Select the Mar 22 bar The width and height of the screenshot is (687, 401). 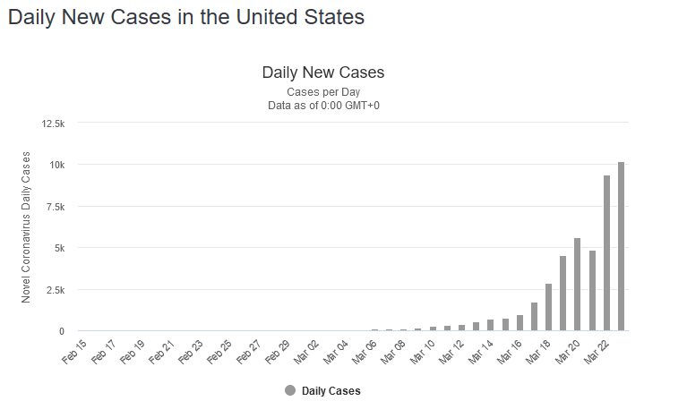click(606, 253)
